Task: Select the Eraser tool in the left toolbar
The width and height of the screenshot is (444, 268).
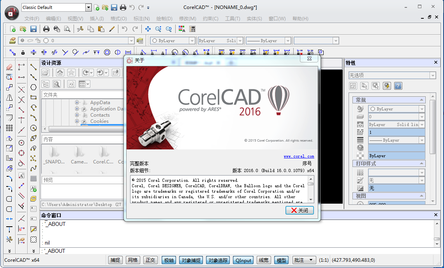Action: click(10, 67)
